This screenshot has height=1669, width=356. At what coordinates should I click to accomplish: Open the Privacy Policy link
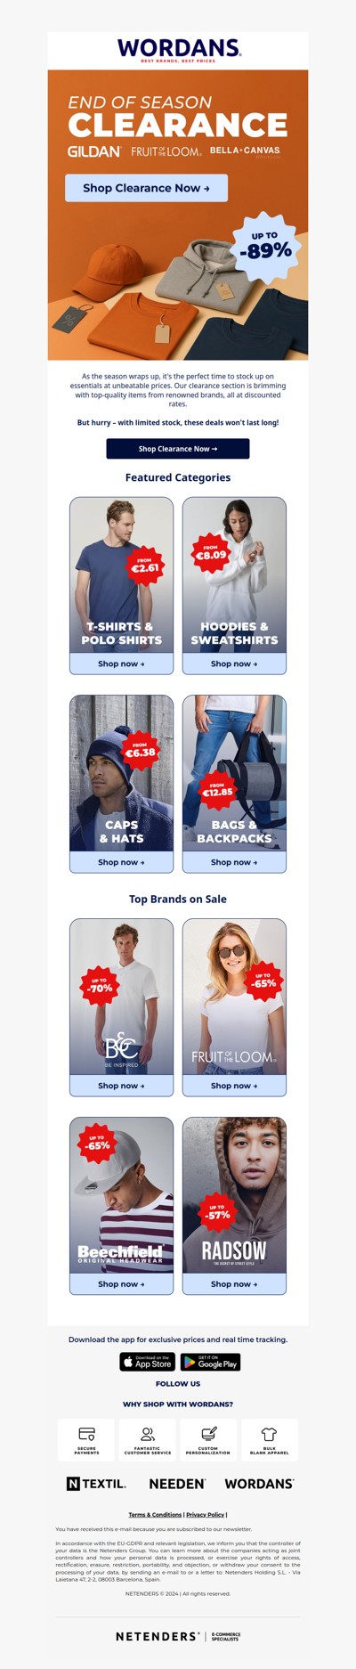click(205, 1515)
